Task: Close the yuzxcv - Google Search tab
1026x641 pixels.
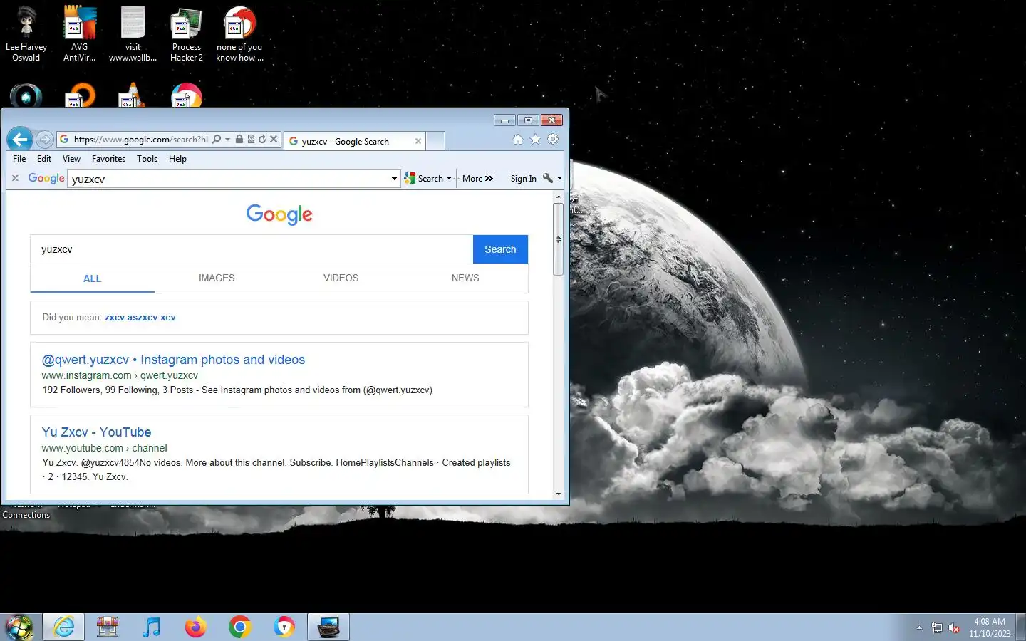Action: 418,141
